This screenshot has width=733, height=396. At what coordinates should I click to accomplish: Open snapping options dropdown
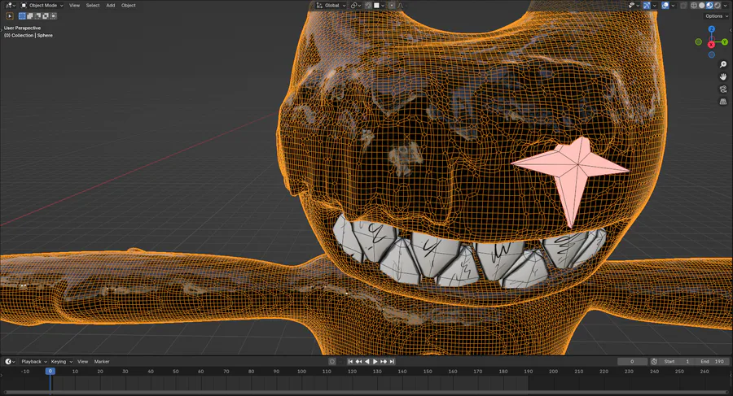click(379, 5)
